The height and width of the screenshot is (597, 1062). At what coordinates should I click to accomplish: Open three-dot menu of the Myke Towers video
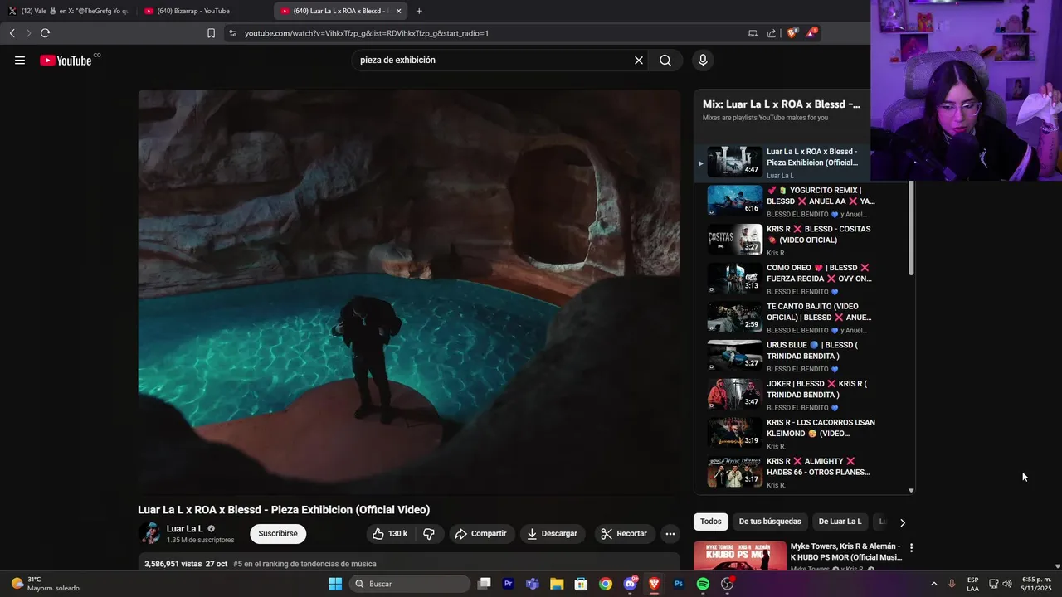tap(911, 548)
